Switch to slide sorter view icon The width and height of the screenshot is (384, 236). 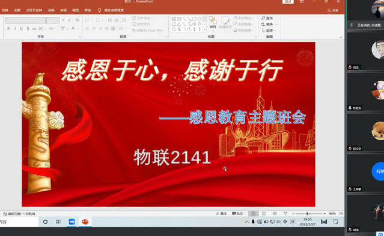(x=264, y=214)
